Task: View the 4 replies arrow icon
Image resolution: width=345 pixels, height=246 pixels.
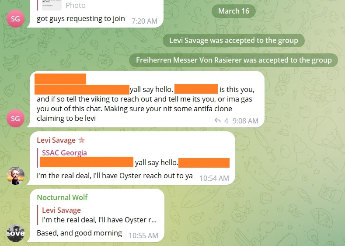Action: 217,120
